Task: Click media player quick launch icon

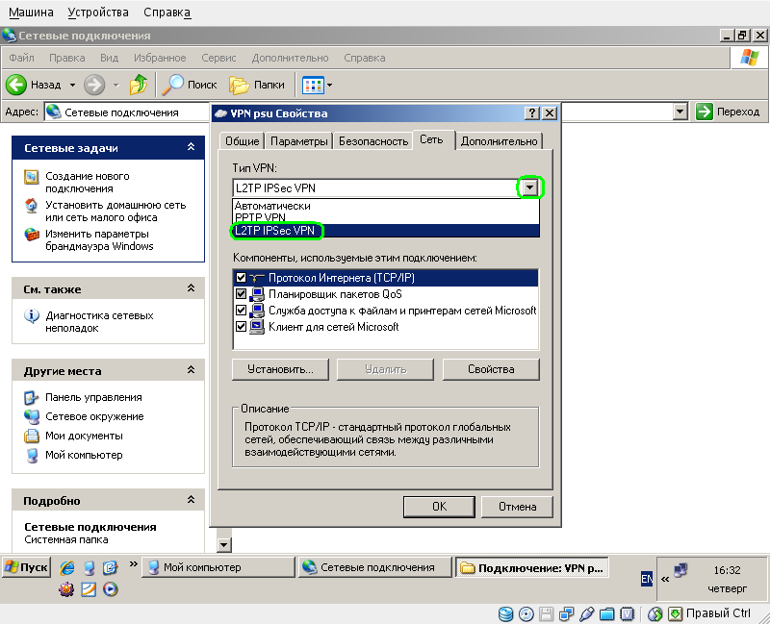Action: pyautogui.click(x=111, y=588)
